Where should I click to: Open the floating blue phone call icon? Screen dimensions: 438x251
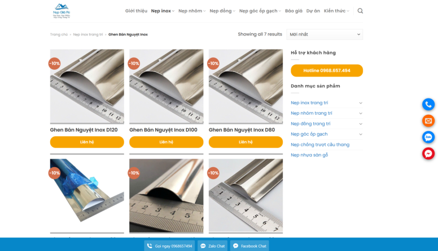click(428, 105)
